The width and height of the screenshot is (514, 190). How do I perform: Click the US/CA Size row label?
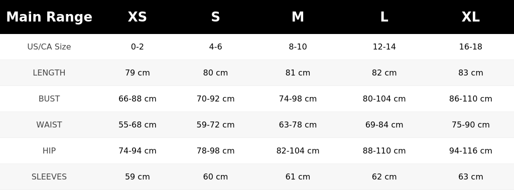pos(49,46)
